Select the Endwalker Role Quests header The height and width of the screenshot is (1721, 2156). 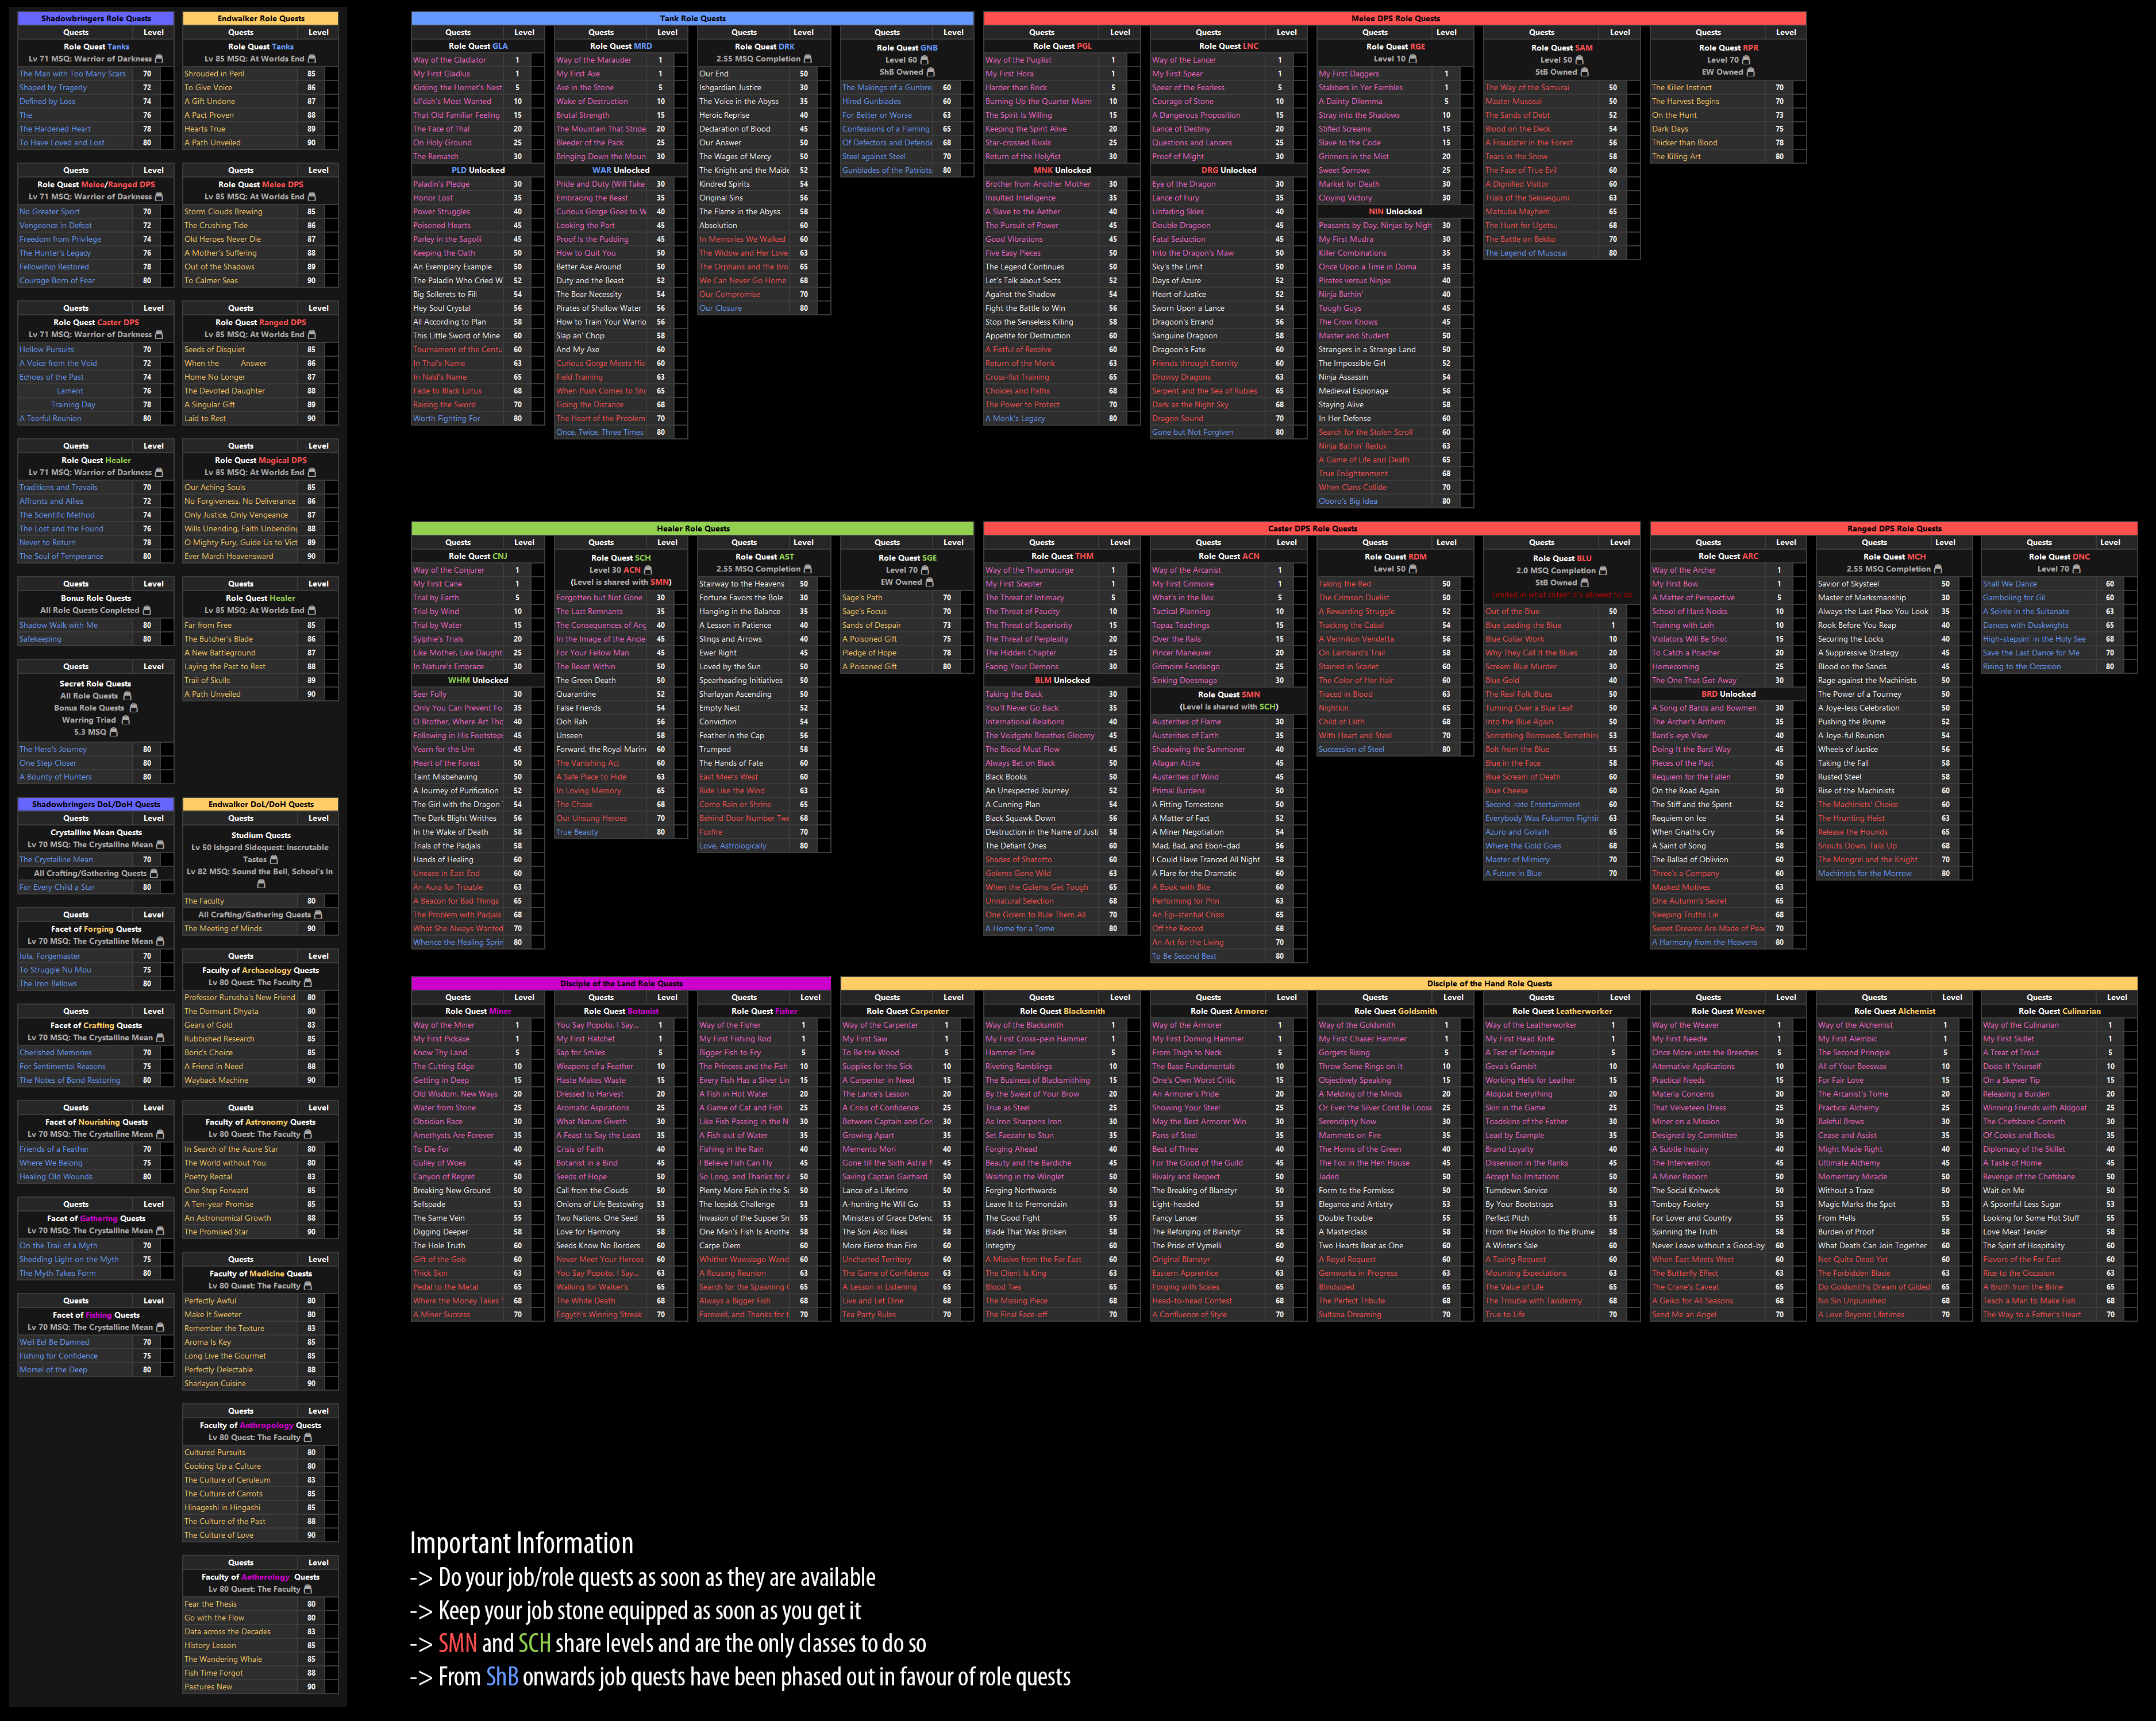260,18
